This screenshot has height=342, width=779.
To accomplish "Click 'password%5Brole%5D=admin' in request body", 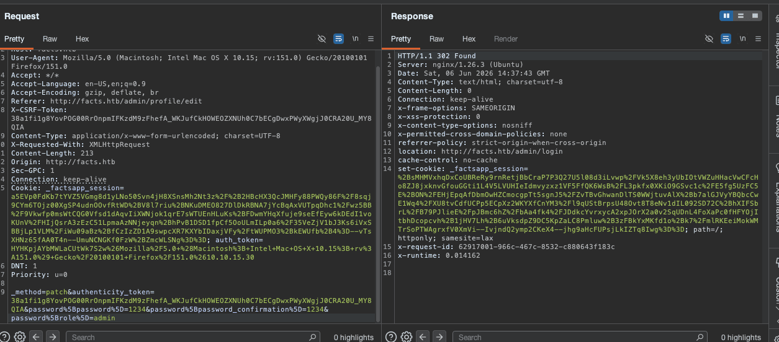I will tap(63, 318).
